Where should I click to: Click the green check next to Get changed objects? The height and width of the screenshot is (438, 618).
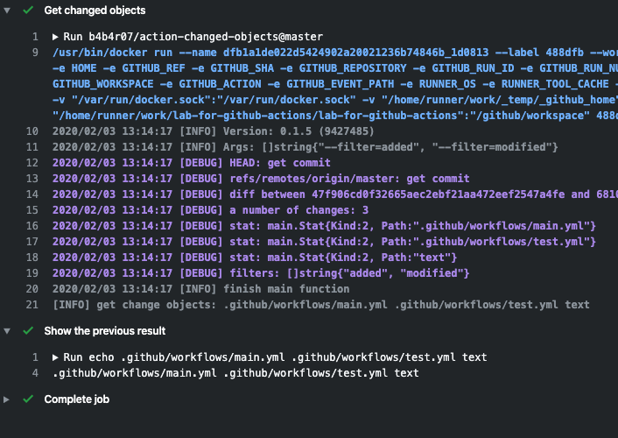28,11
